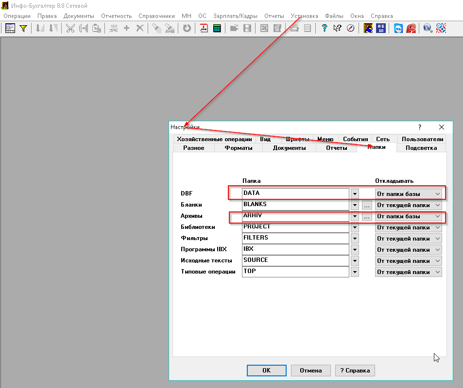
Task: Click the page preview icon beside printer
Action: pyautogui.click(x=308, y=28)
